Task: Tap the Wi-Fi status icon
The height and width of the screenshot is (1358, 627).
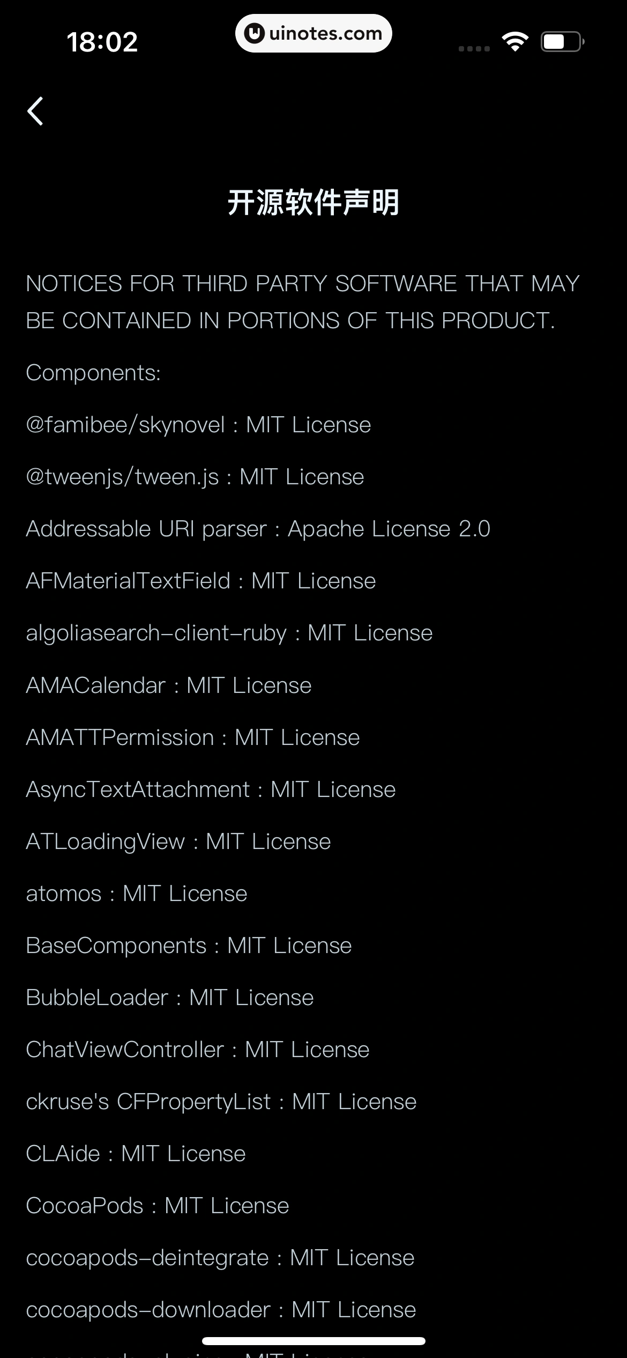Action: 515,42
